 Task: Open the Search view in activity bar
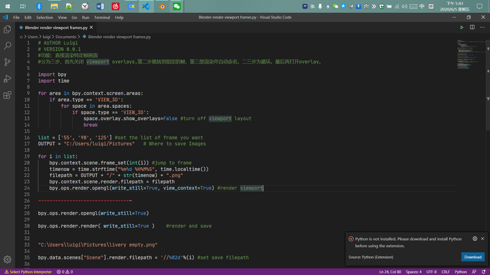pos(7,46)
